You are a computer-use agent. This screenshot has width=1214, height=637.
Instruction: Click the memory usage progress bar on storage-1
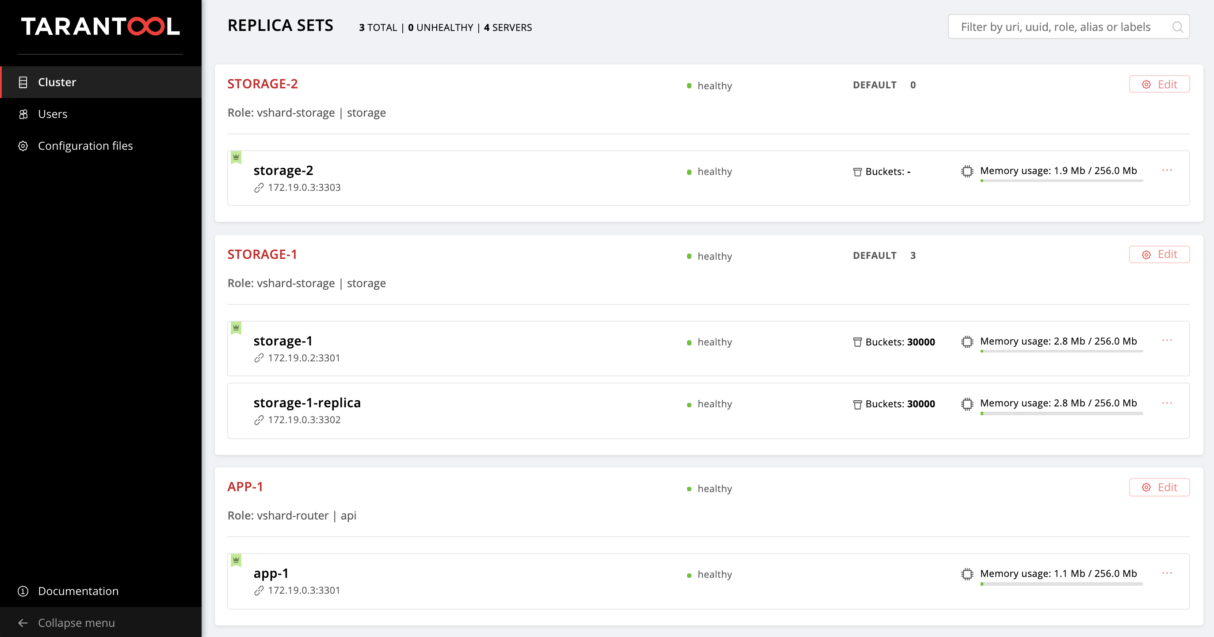1061,353
